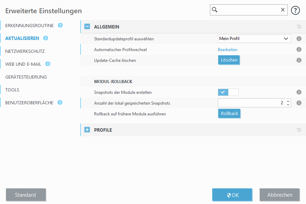Click the Rollback button
Viewport: 306px width, 204px height.
(x=229, y=114)
